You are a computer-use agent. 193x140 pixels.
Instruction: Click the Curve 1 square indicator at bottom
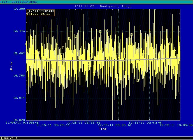(2, 138)
